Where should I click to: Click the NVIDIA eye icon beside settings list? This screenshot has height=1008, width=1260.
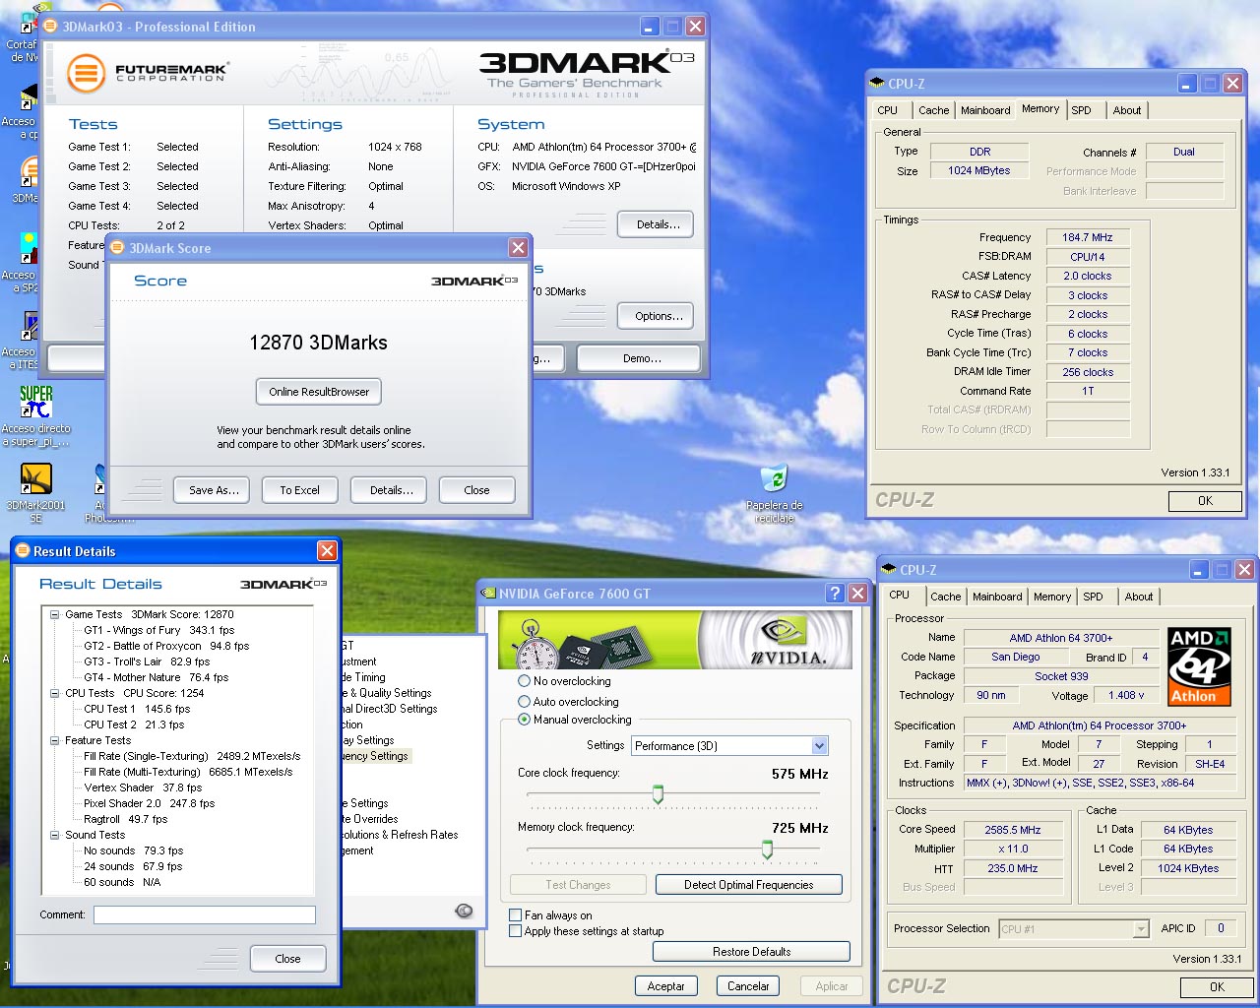coord(464,911)
